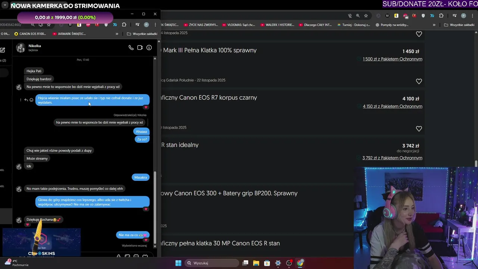Screen dimensions: 478x269
Task: Click the voice clip microphone icon in chat
Action: click(x=119, y=257)
